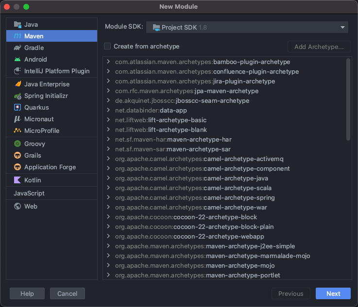Select the Android module type
Image resolution: width=358 pixels, height=307 pixels.
[52, 59]
